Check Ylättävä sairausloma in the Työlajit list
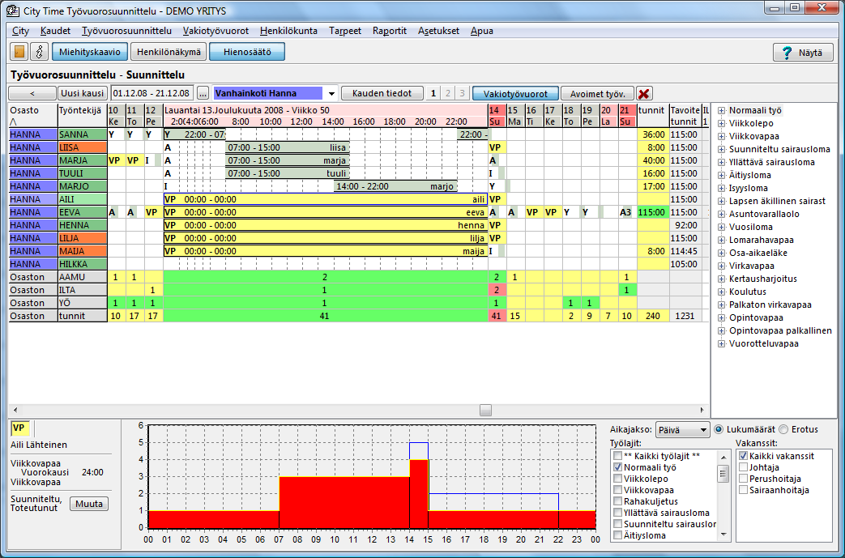Viewport: 845px width, 558px height. [617, 513]
